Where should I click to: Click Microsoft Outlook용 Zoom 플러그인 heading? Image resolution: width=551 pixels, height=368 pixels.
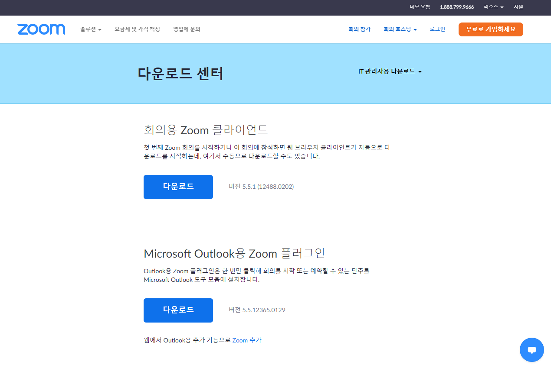234,253
